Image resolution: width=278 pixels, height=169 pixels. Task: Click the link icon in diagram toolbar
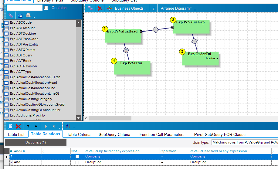[x=90, y=8]
